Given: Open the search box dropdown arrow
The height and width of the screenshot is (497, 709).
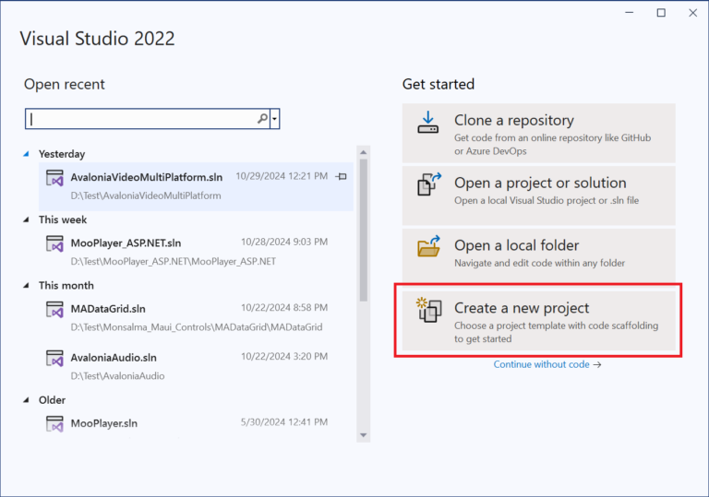Looking at the screenshot, I should (x=275, y=119).
